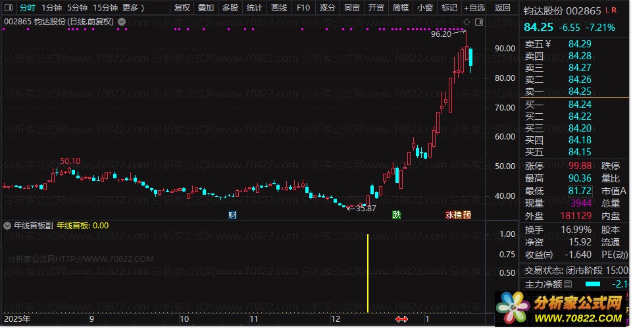Click the red R badge beside stock code

coord(614,11)
